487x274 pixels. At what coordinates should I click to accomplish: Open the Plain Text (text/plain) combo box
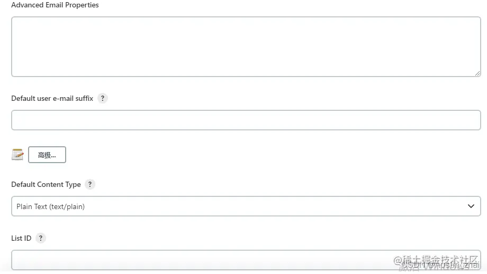[x=246, y=206]
